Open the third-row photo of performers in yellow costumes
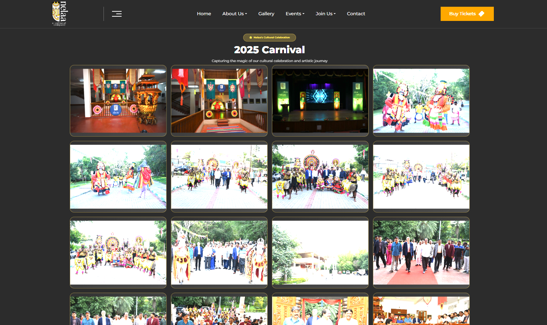Image resolution: width=547 pixels, height=325 pixels. [118, 253]
